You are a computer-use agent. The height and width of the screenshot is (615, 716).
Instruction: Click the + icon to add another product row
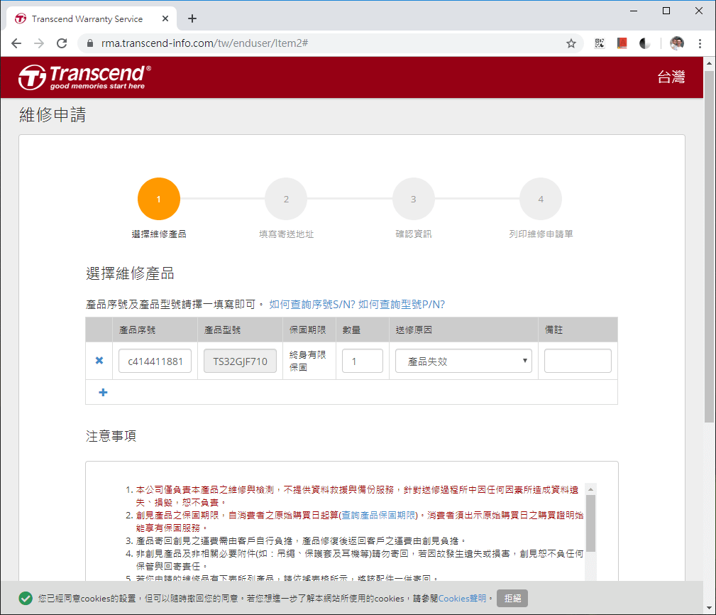click(101, 392)
